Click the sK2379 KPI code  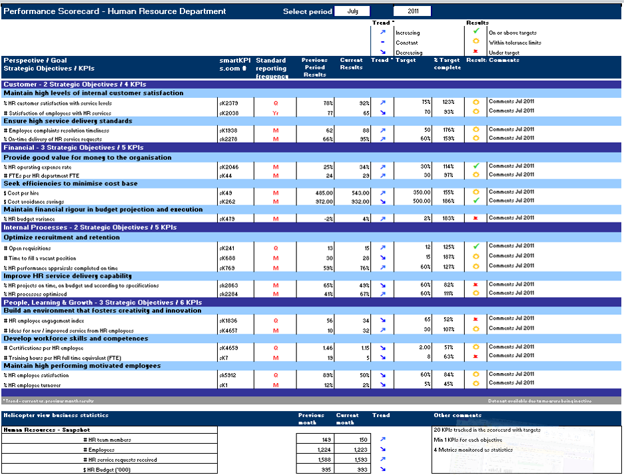(228, 103)
